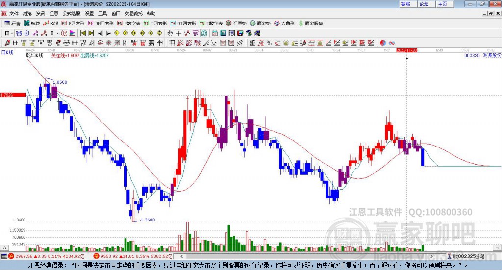Screen dimensions: 502x270
Task: Click the n² squared tool icon
Action: point(83,43)
